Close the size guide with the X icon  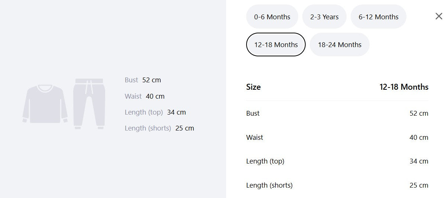coord(439,16)
